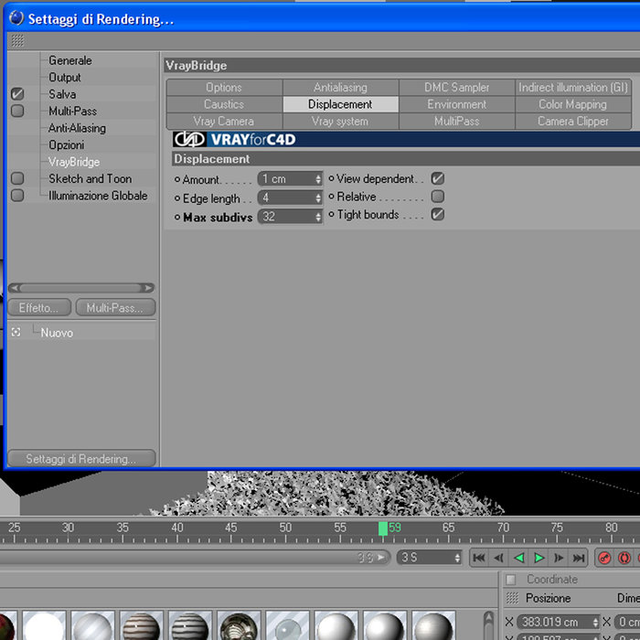Play the animation backwards
The height and width of the screenshot is (640, 640).
pos(518,558)
